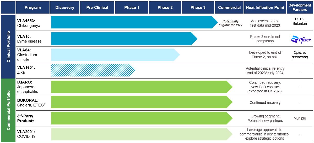Click the light blue VLA84 progress arrow
314x143 pixels.
[x=116, y=55]
